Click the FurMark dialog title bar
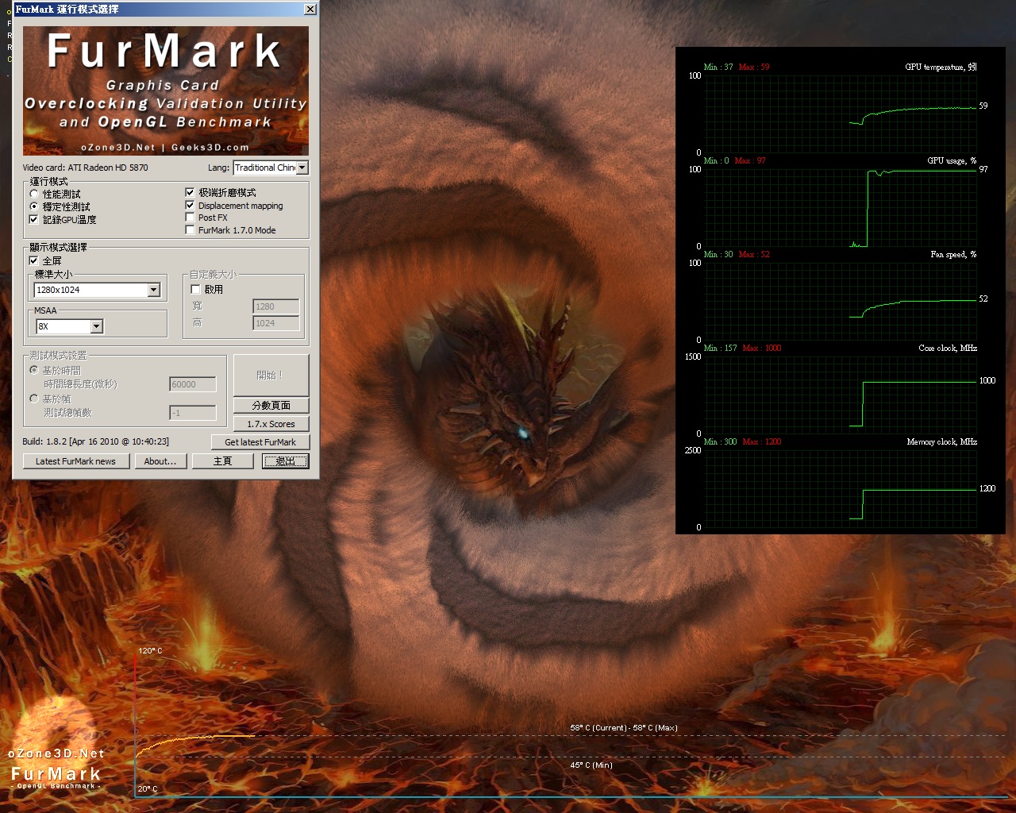This screenshot has width=1016, height=813. pos(165,10)
